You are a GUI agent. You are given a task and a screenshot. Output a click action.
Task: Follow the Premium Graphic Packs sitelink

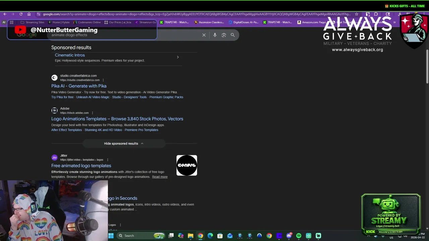pos(166,97)
